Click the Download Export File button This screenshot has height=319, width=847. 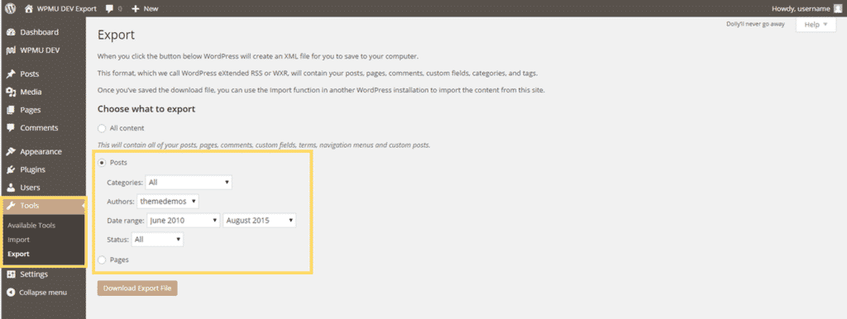(x=137, y=288)
